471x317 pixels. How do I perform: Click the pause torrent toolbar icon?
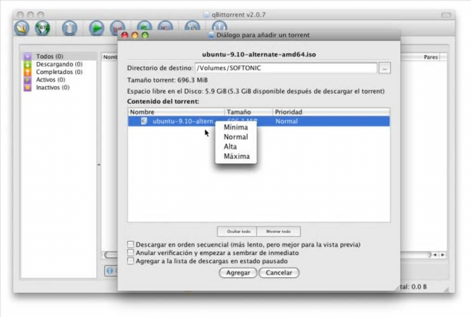tap(117, 26)
